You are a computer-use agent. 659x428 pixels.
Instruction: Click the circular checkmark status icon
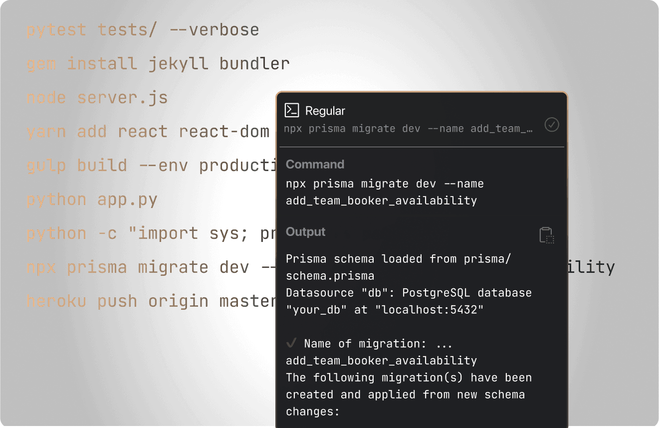[x=551, y=124]
